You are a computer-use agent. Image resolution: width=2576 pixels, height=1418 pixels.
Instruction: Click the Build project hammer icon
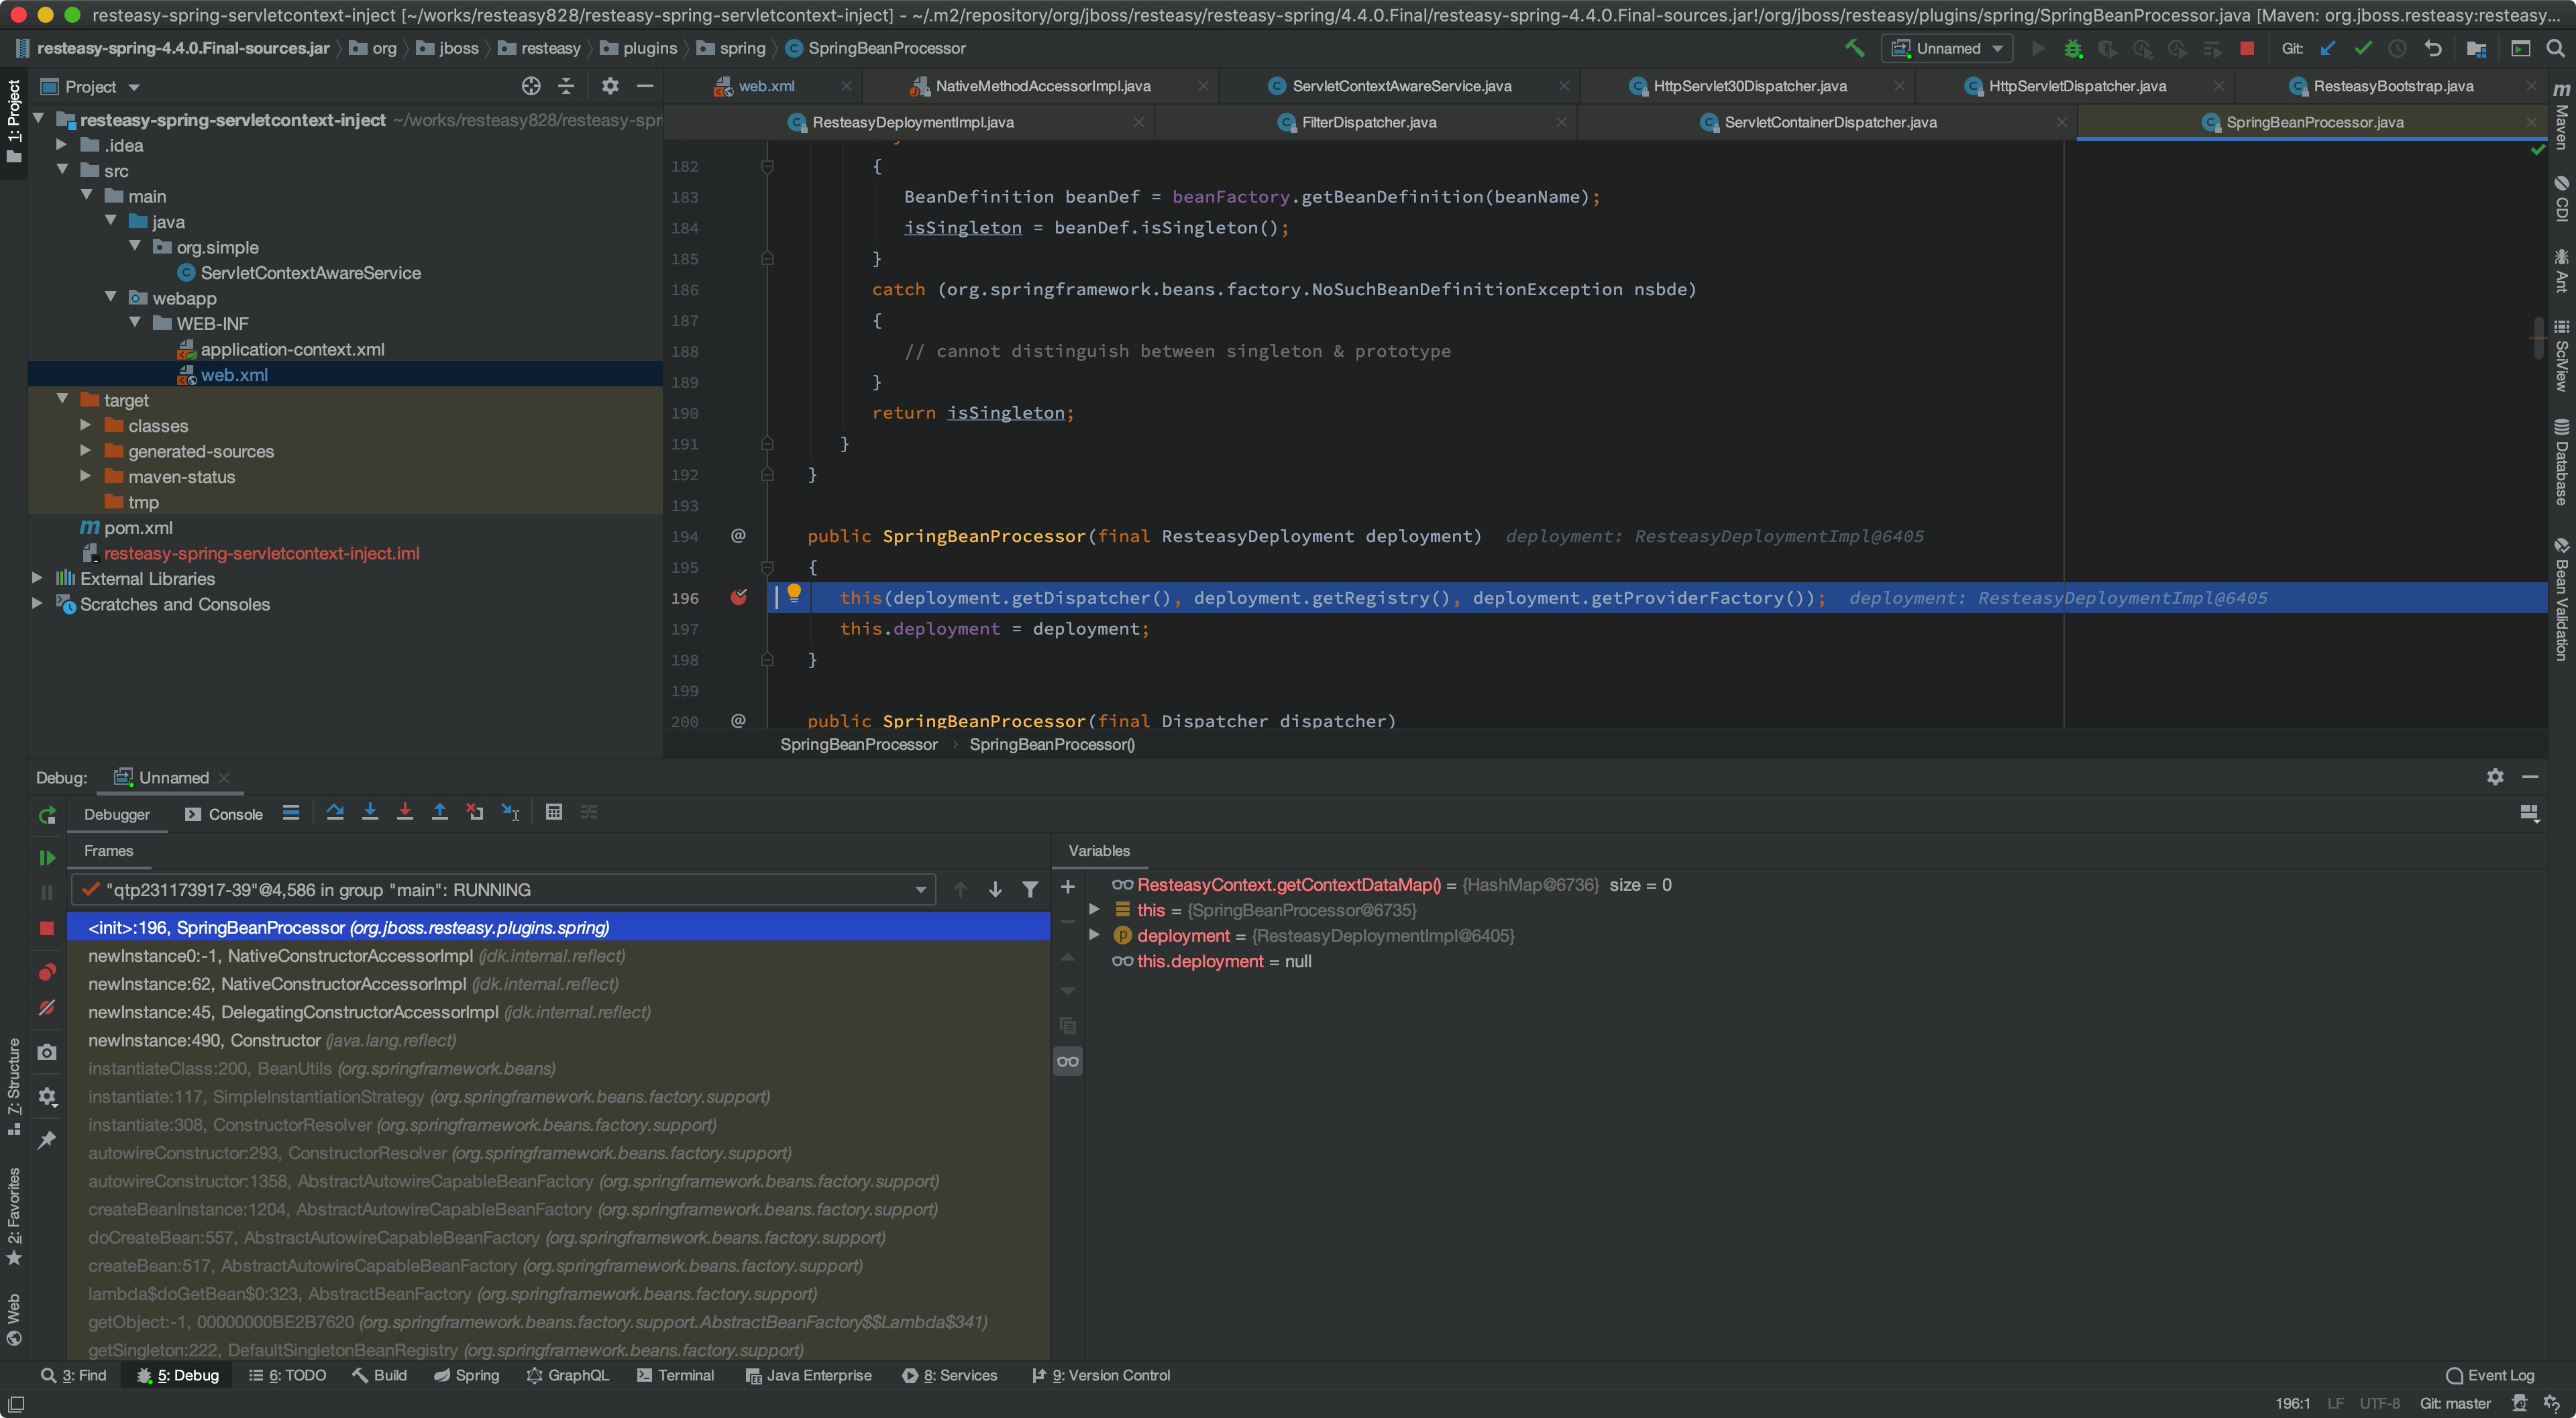click(1854, 48)
